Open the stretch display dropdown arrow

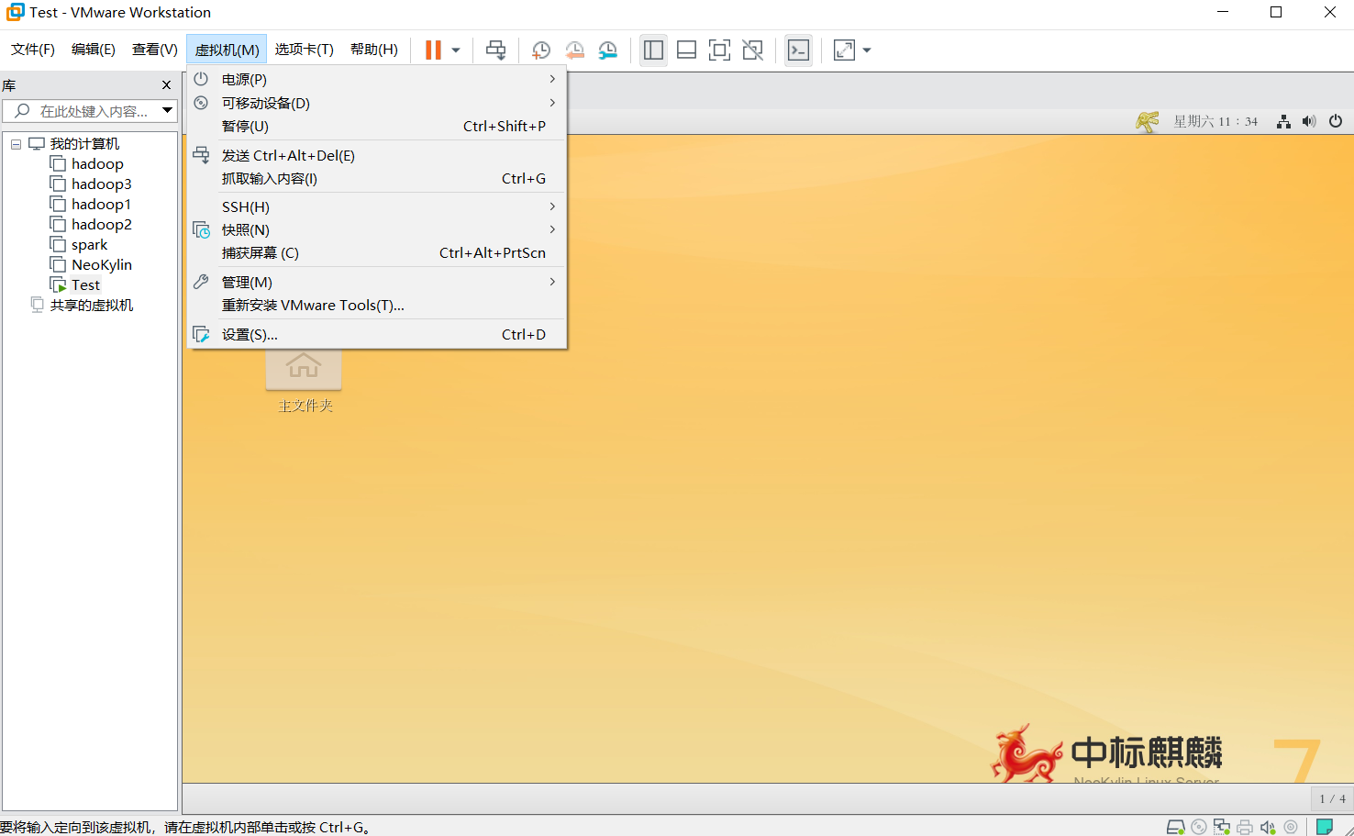pos(867,50)
